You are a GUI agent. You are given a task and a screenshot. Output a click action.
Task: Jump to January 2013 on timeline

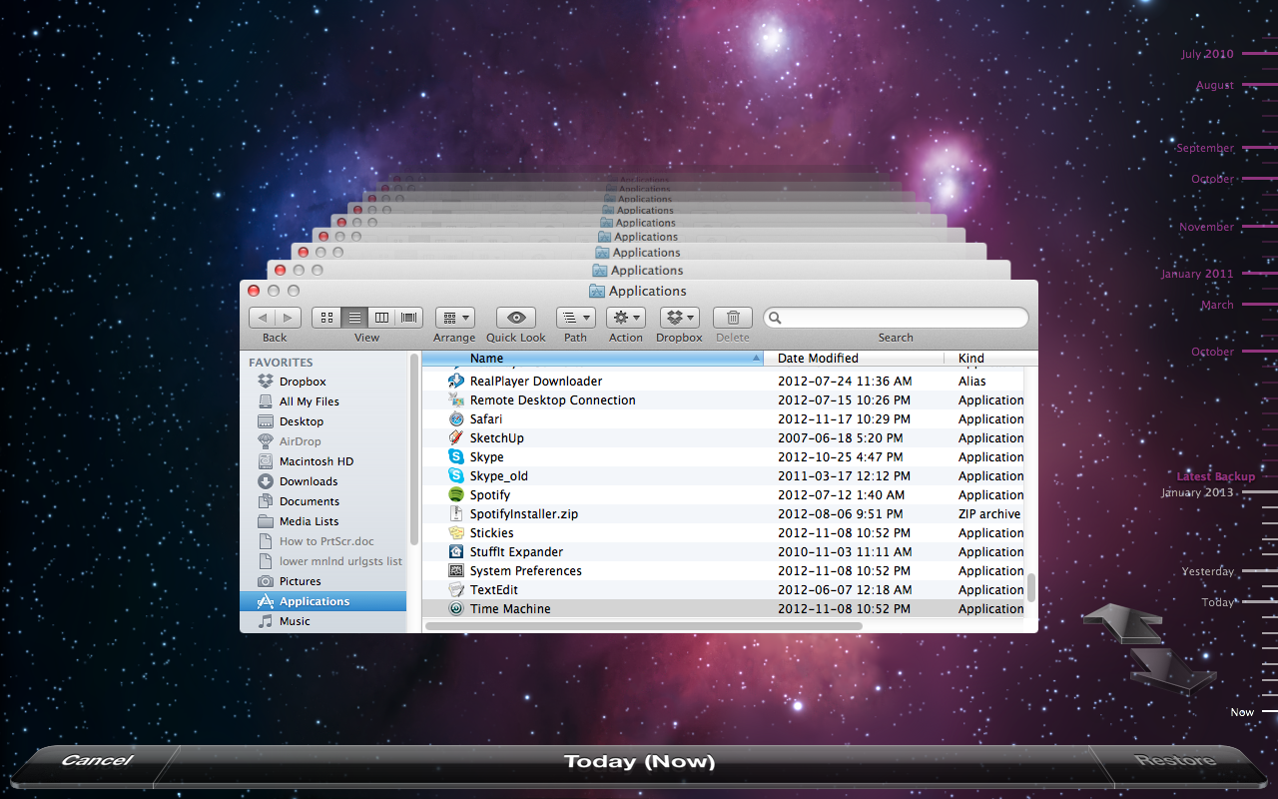(x=1197, y=492)
